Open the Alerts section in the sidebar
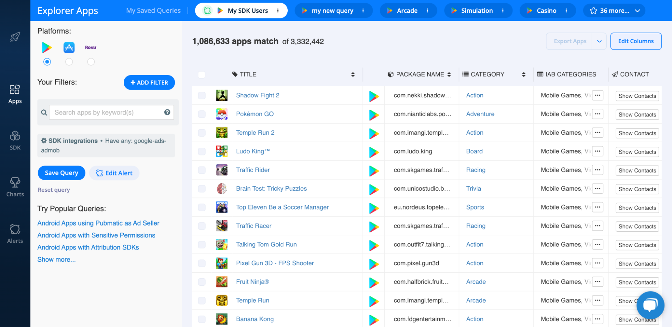The height and width of the screenshot is (327, 672). [x=15, y=234]
